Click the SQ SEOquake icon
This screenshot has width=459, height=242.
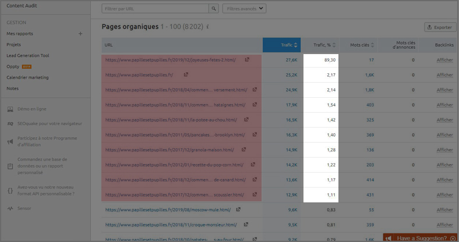coord(10,124)
